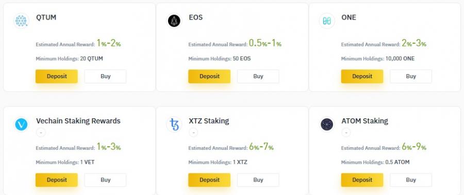Image resolution: width=464 pixels, height=195 pixels.
Task: Click the EOS coin logo icon
Action: coord(174,21)
